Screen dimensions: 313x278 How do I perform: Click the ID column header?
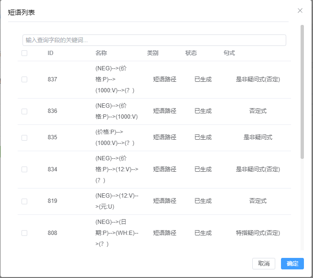[50, 53]
